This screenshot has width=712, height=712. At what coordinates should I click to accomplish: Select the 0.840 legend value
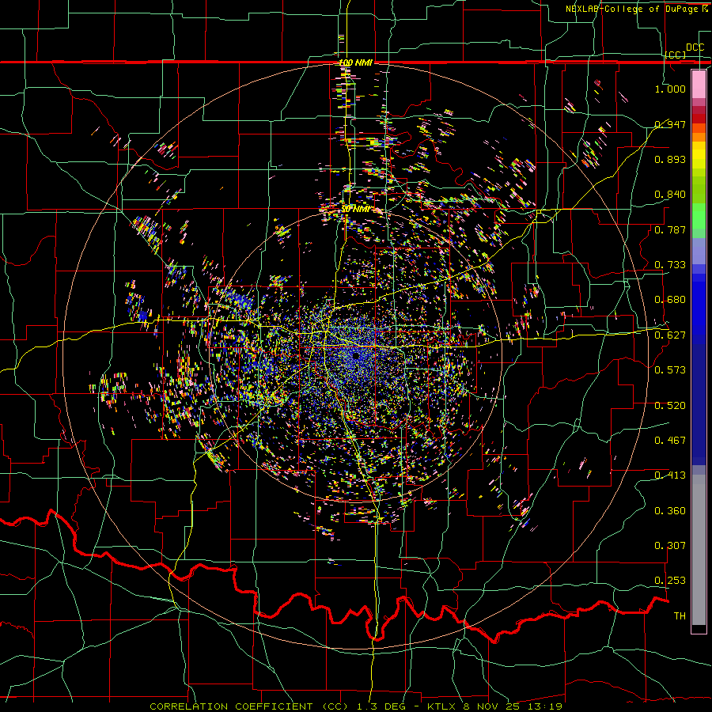pyautogui.click(x=670, y=195)
